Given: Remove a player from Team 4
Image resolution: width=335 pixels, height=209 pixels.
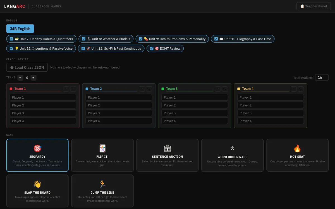Looking at the screenshot, I should (x=294, y=89).
